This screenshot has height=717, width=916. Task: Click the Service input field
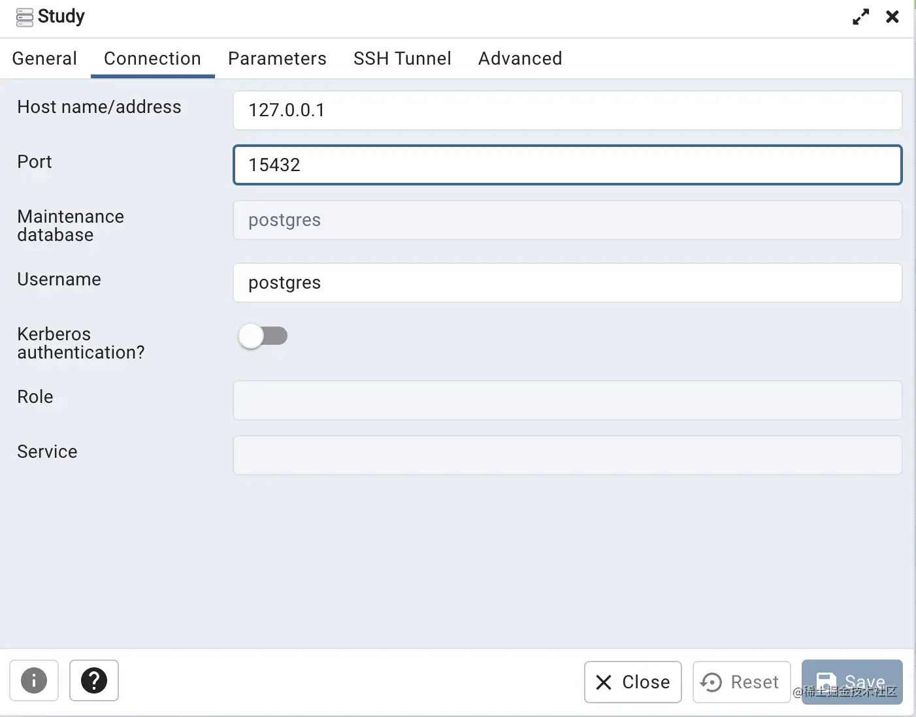[x=567, y=455]
